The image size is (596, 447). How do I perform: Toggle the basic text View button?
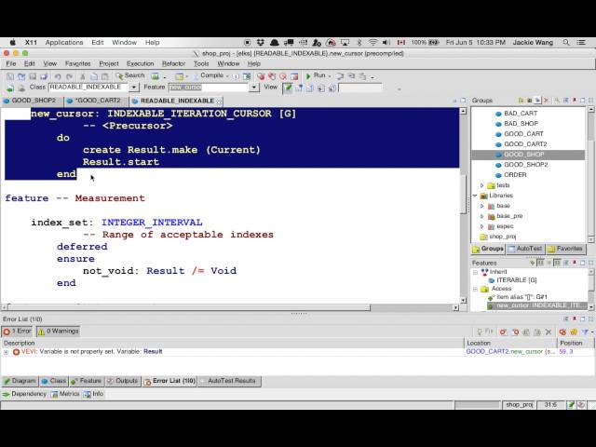[x=288, y=88]
